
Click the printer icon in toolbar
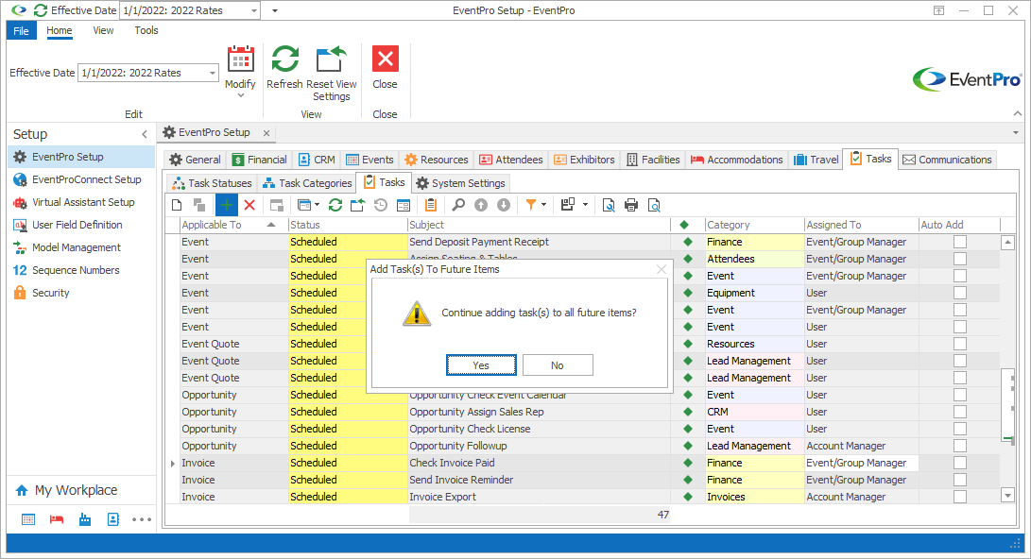click(x=631, y=205)
